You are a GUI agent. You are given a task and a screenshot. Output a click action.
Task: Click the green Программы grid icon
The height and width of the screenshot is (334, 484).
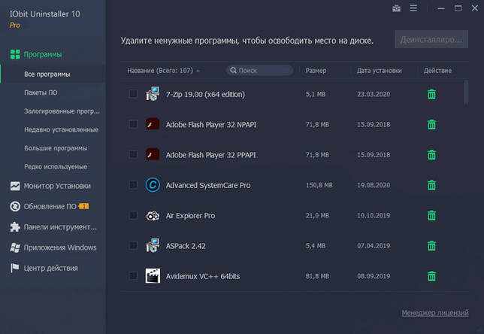15,54
